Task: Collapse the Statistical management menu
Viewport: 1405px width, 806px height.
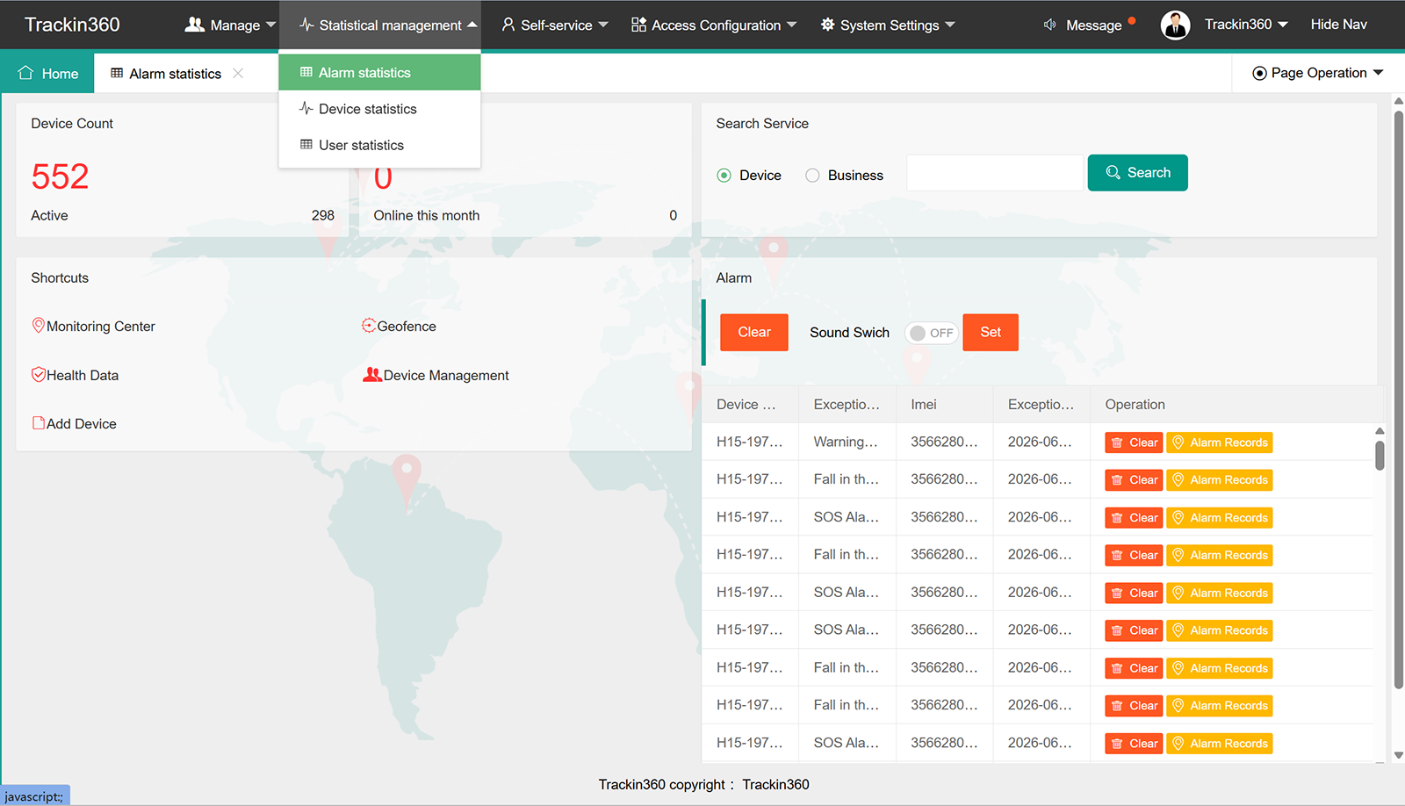Action: [472, 25]
